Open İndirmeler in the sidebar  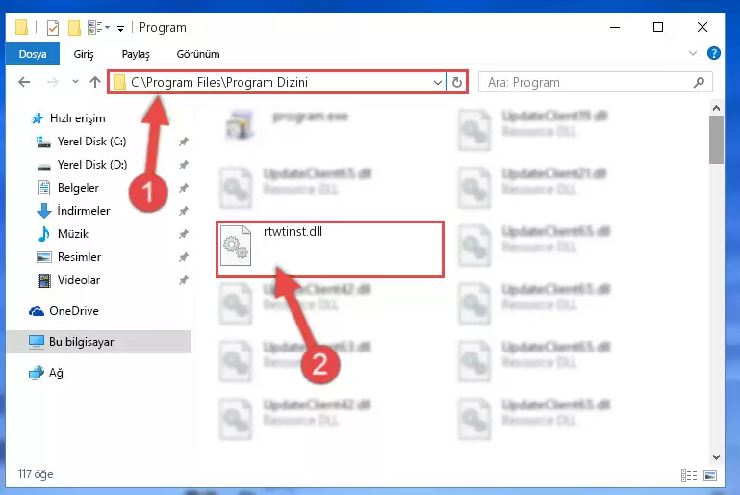[x=84, y=211]
